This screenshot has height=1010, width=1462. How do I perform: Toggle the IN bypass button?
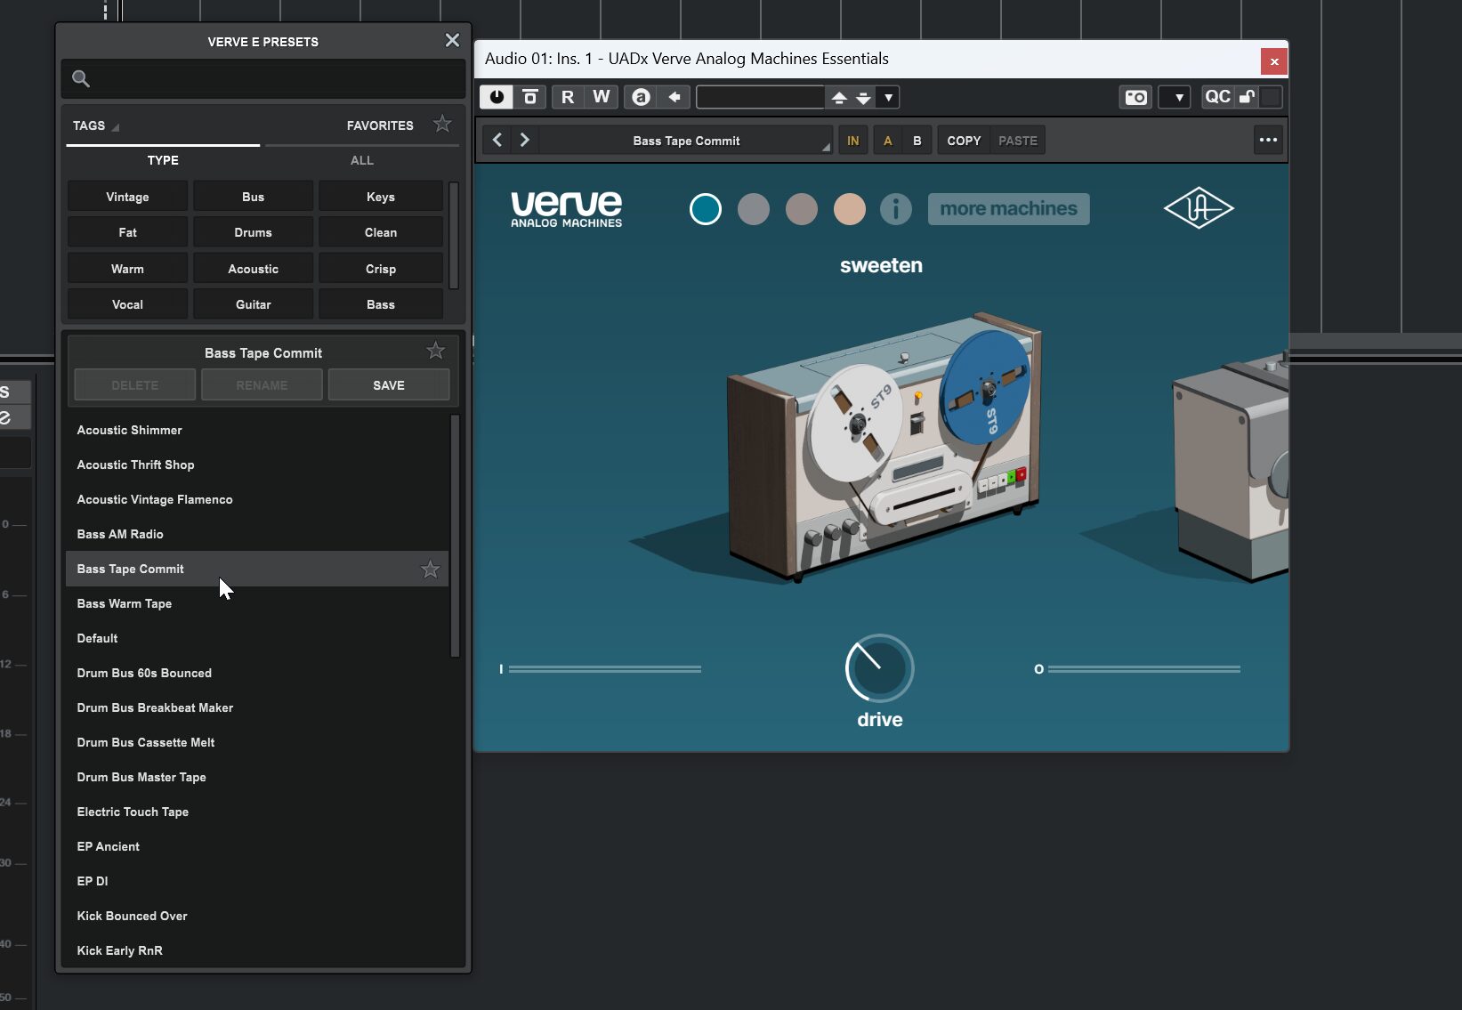coord(853,141)
